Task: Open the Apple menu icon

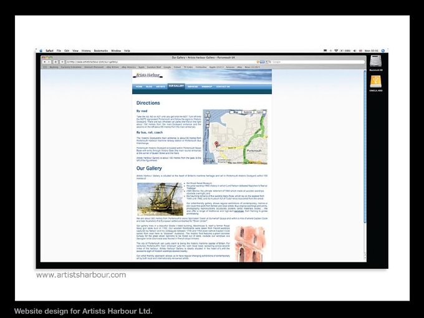Action: point(41,51)
